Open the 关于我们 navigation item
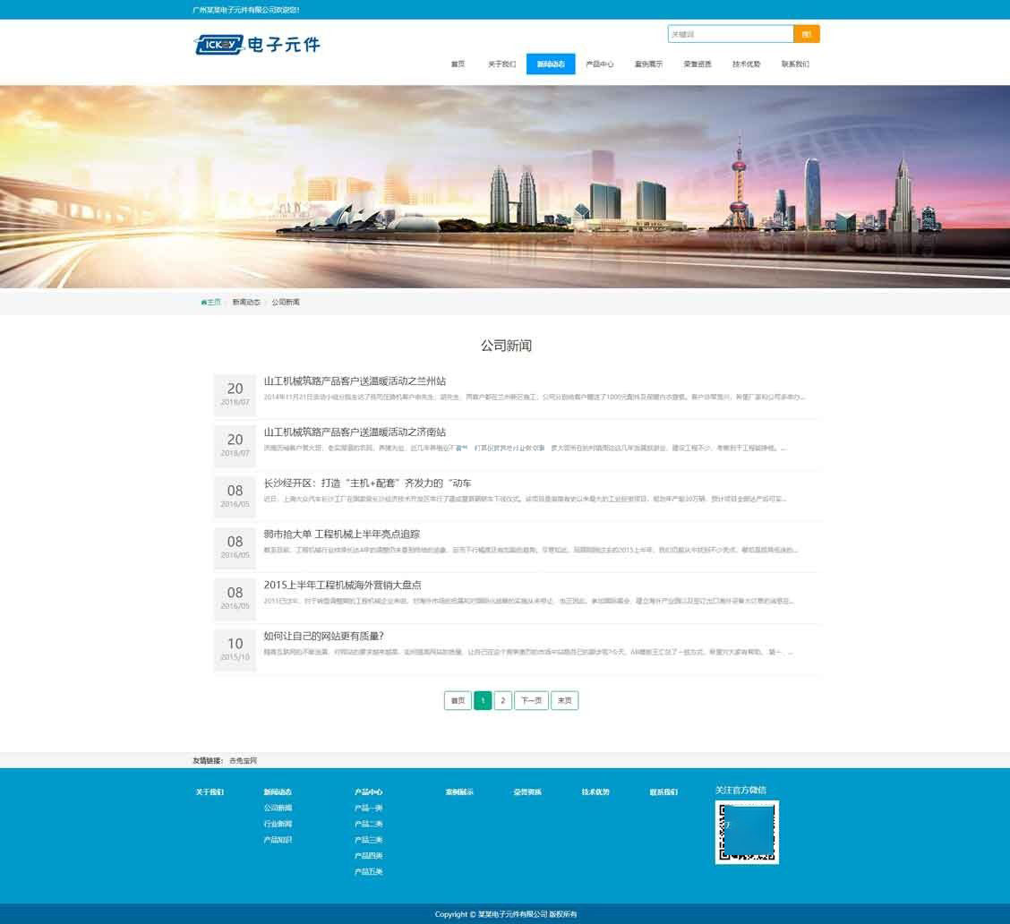 (x=501, y=64)
